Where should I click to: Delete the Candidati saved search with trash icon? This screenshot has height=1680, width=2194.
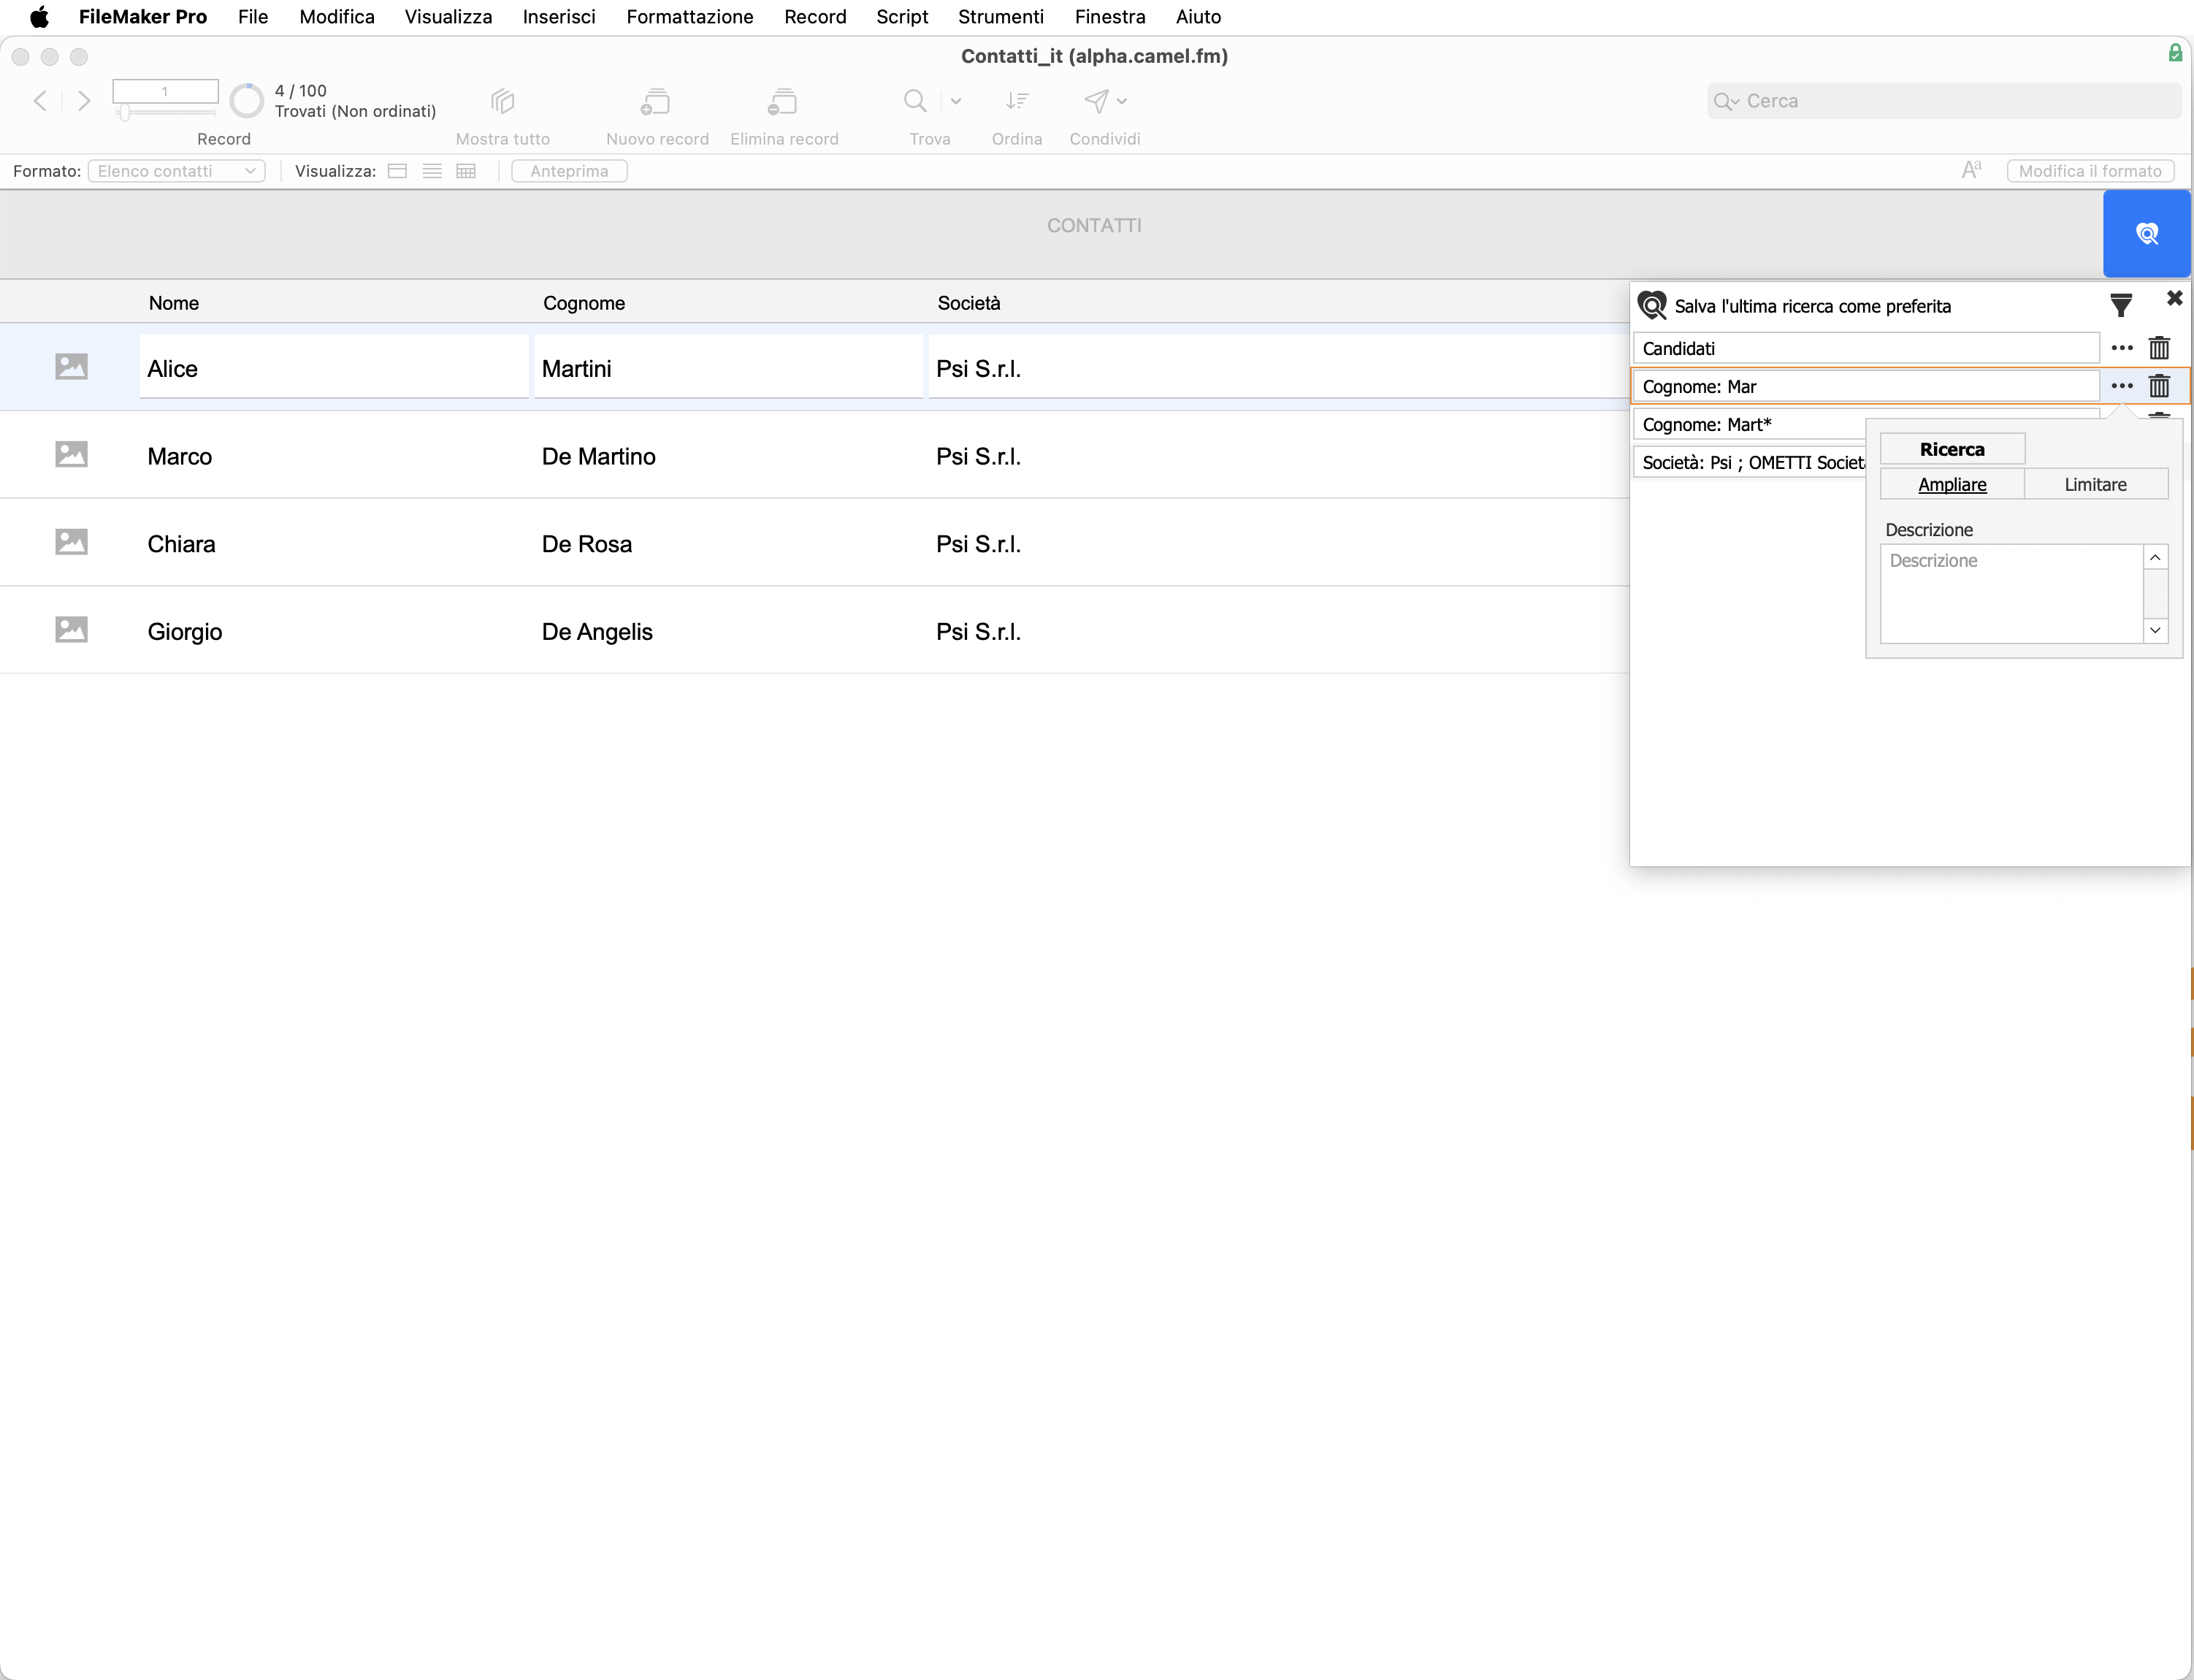2159,348
